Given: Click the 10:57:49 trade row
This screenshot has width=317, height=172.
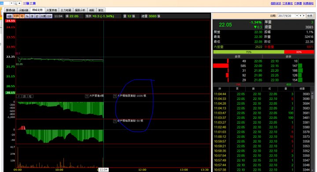Looking at the screenshot, I should pos(262,160).
